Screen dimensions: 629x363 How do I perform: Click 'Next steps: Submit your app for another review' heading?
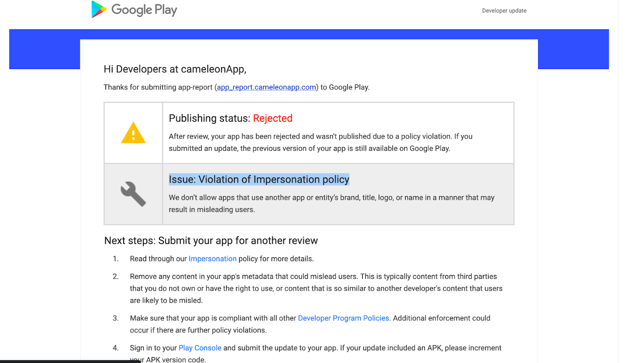point(211,240)
